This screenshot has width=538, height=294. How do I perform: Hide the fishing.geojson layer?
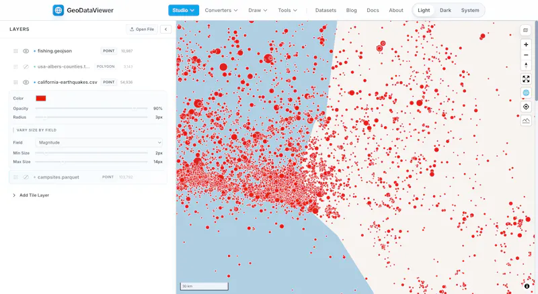click(26, 51)
